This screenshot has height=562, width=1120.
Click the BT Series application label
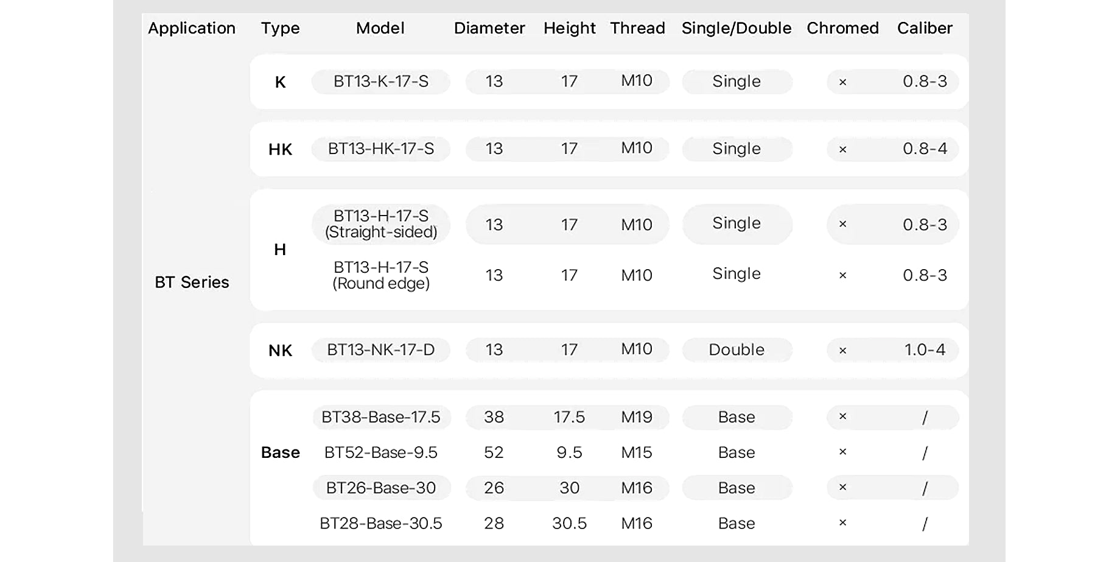[x=192, y=283]
